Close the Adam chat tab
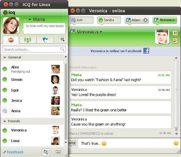 pyautogui.click(x=145, y=20)
